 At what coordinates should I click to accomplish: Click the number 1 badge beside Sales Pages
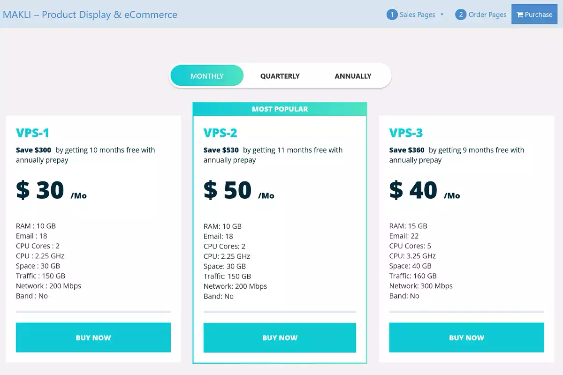click(x=392, y=15)
